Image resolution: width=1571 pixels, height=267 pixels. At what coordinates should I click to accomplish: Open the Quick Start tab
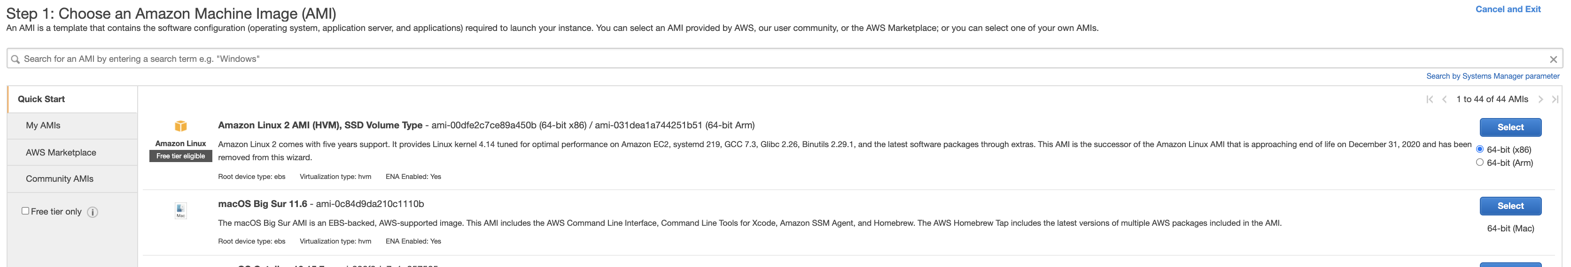click(41, 99)
